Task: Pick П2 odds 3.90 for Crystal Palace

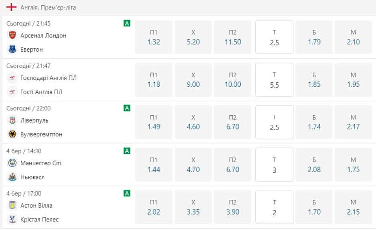Action: pos(233,207)
